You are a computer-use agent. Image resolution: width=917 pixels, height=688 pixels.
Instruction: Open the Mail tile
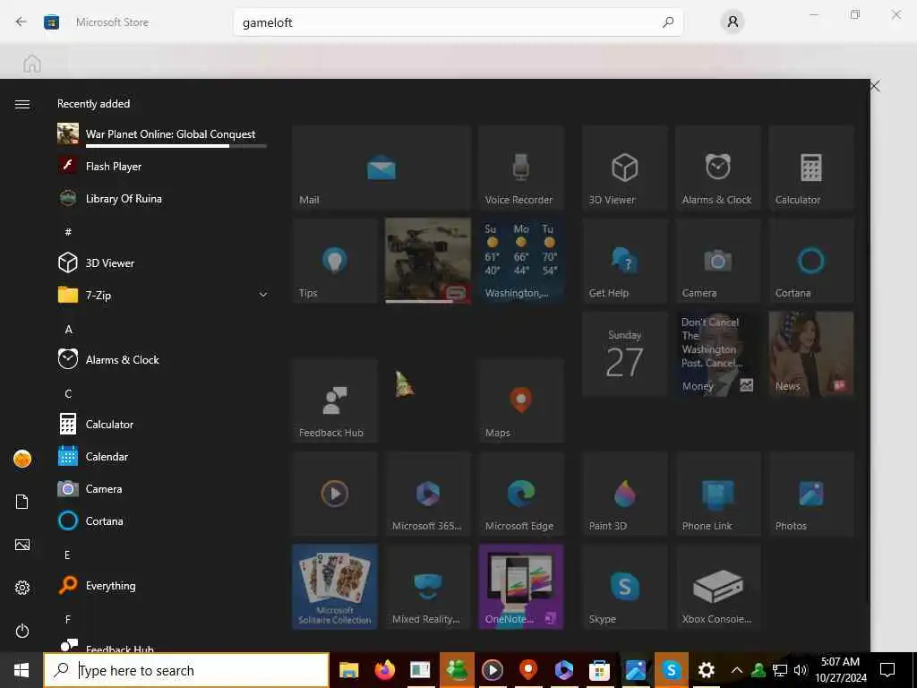(381, 168)
